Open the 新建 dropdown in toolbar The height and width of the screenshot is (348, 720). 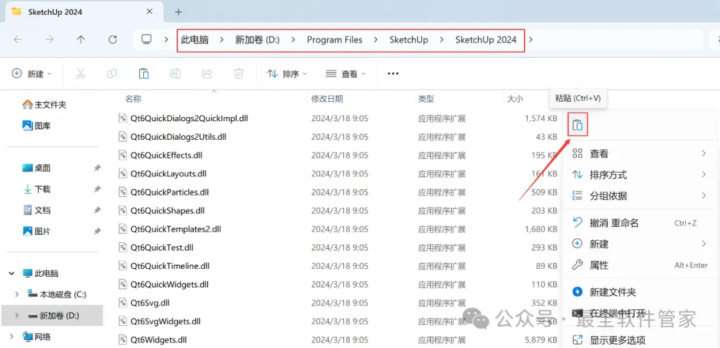32,73
